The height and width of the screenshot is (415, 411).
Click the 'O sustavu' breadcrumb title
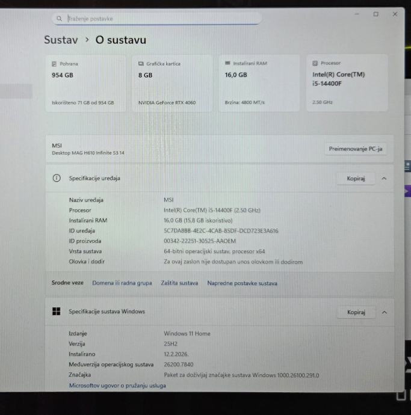tap(121, 40)
